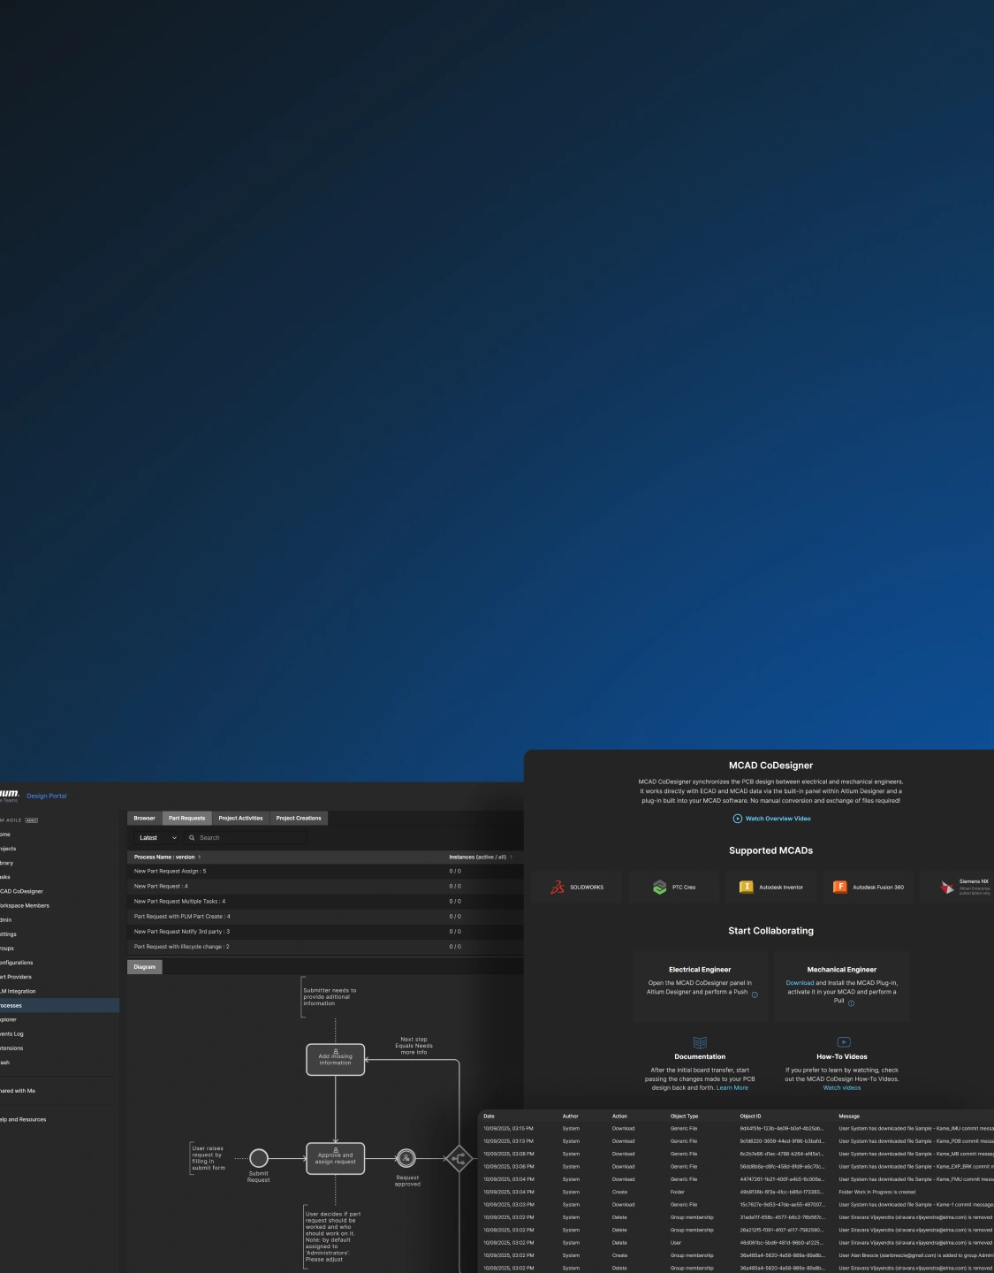Open the Latest version dropdown

pos(157,838)
